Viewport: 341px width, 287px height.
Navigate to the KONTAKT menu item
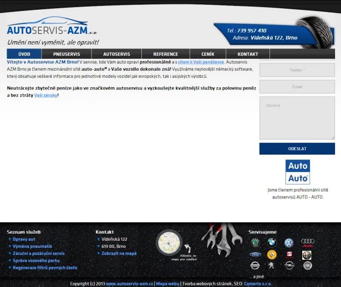[x=248, y=54]
